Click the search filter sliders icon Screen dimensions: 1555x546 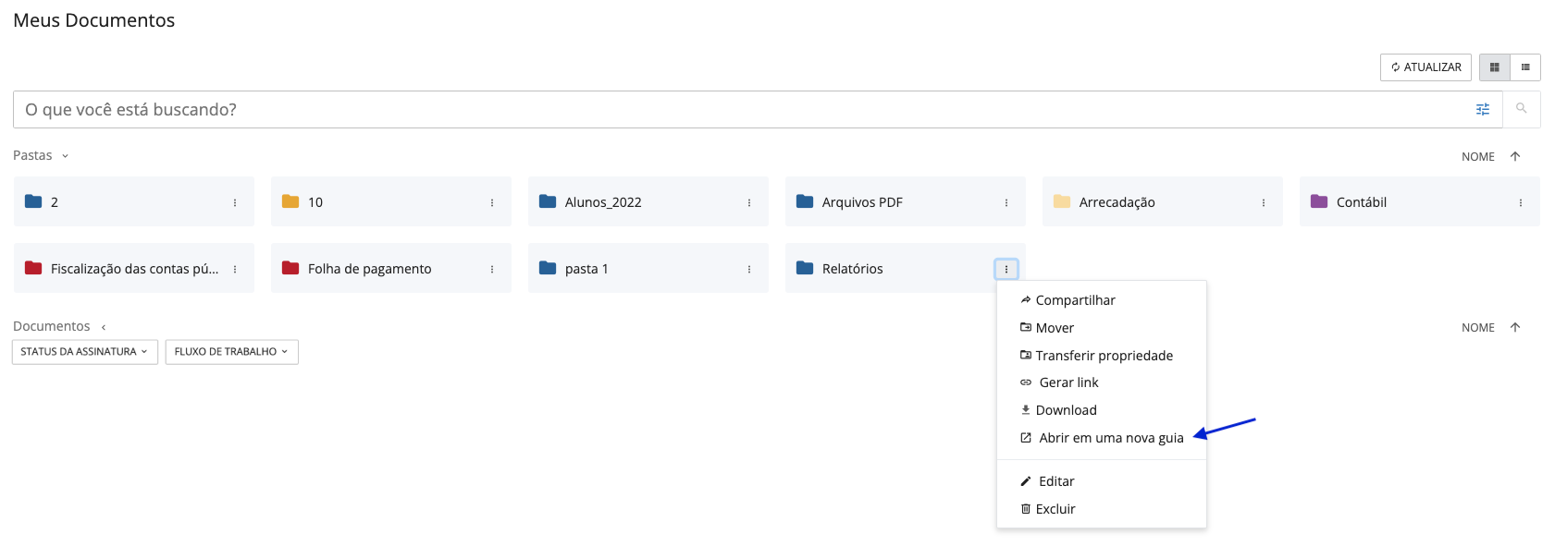[x=1482, y=109]
